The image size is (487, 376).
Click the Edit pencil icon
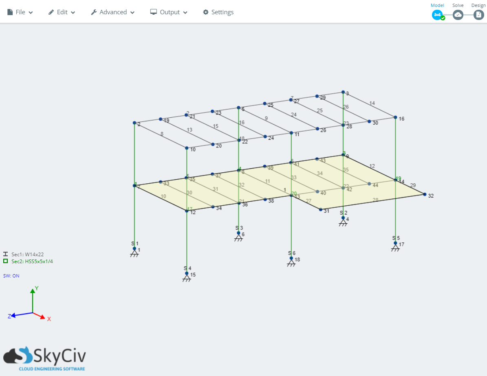(x=51, y=12)
